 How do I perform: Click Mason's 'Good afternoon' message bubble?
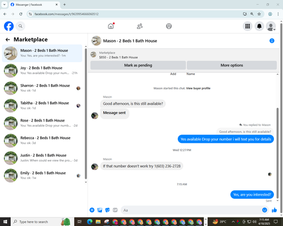pos(133,103)
